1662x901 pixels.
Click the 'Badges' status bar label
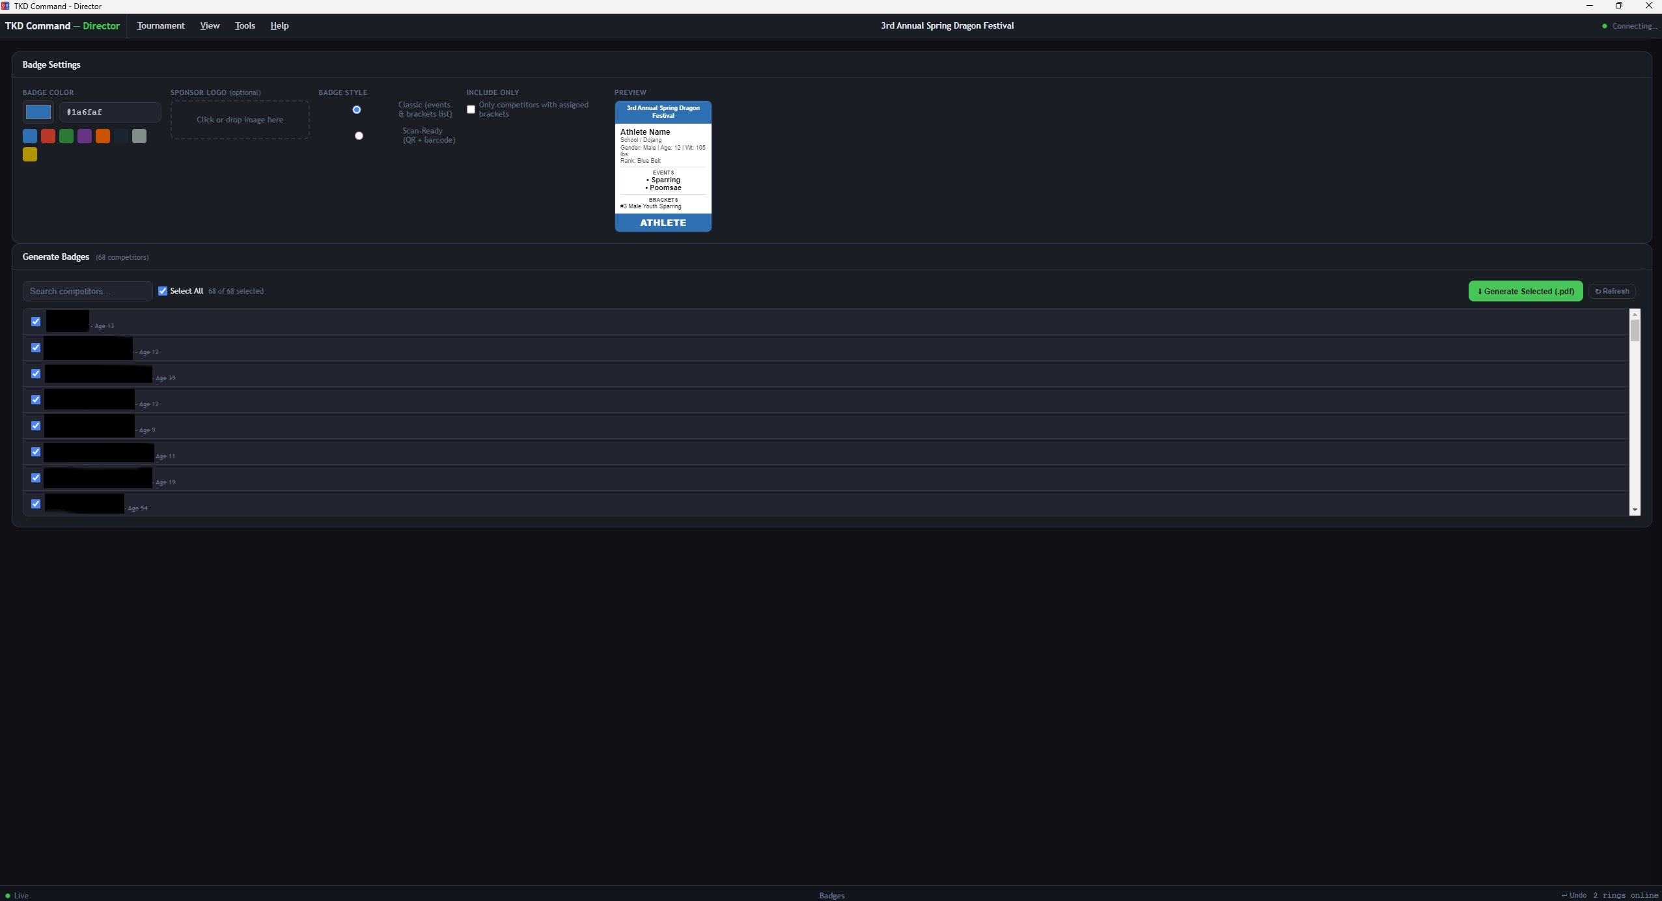831,895
